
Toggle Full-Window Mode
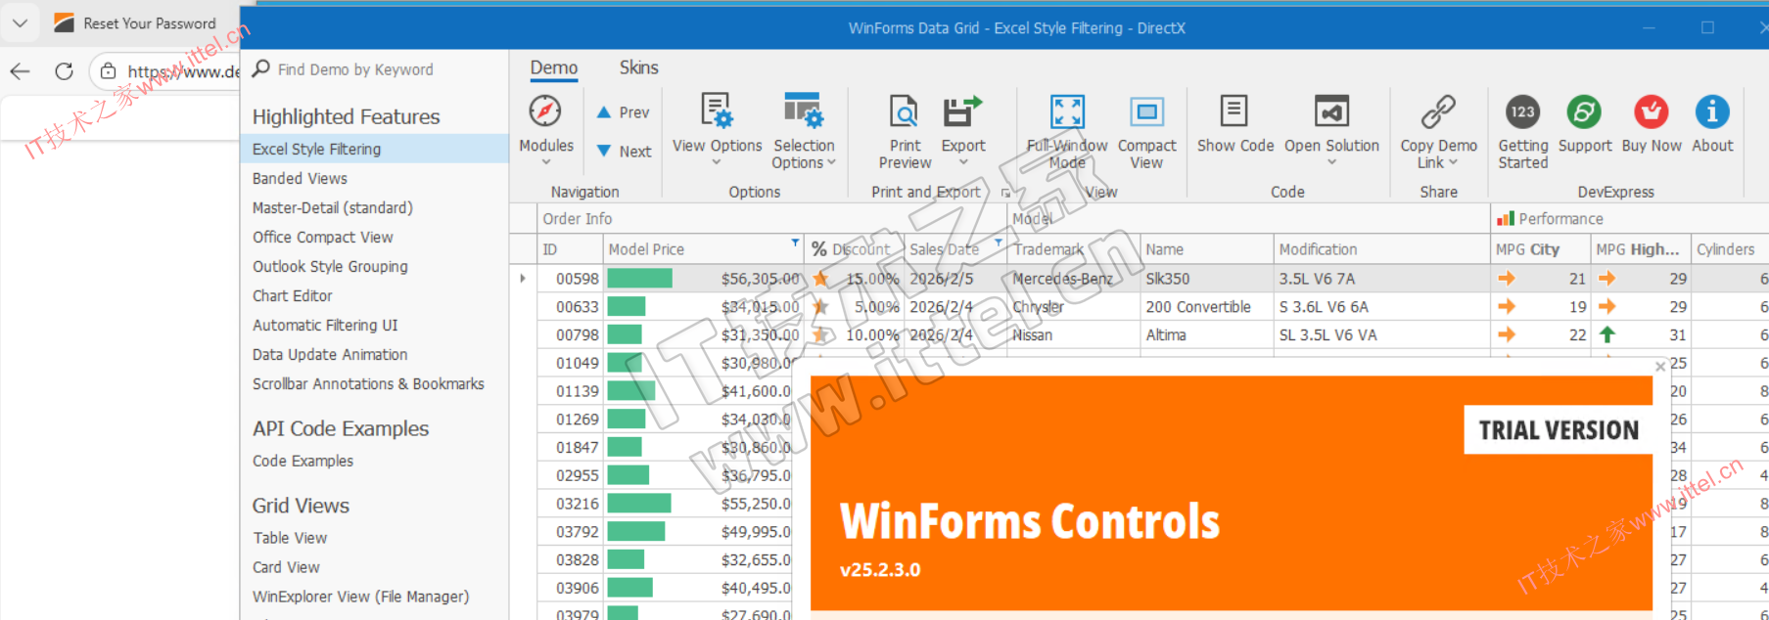pos(1066,112)
